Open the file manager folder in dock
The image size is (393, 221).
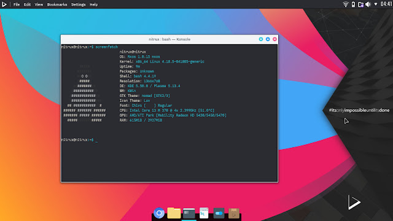click(x=174, y=213)
